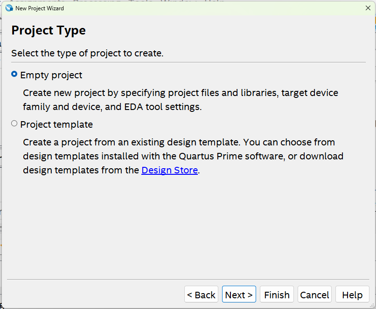Click the Project template description paragraph
The image size is (376, 309).
(x=183, y=156)
